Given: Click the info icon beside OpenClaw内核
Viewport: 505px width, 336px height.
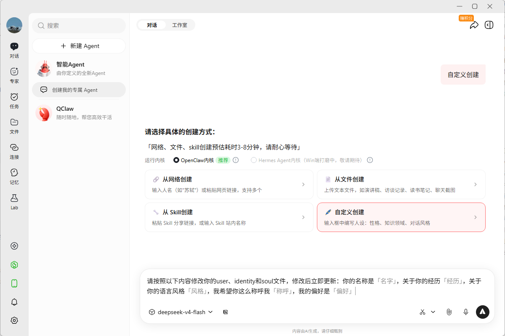Looking at the screenshot, I should pos(236,160).
